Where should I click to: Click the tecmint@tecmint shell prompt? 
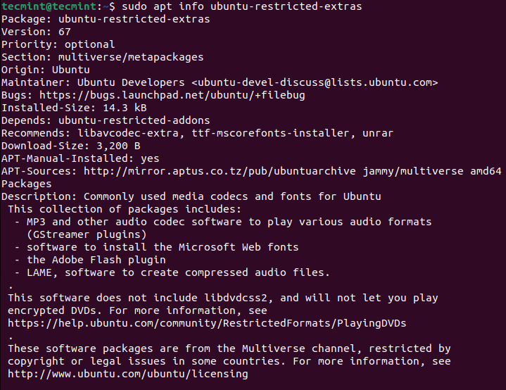coord(48,6)
